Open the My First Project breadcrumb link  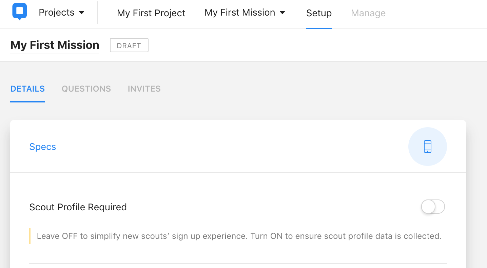[x=151, y=13]
